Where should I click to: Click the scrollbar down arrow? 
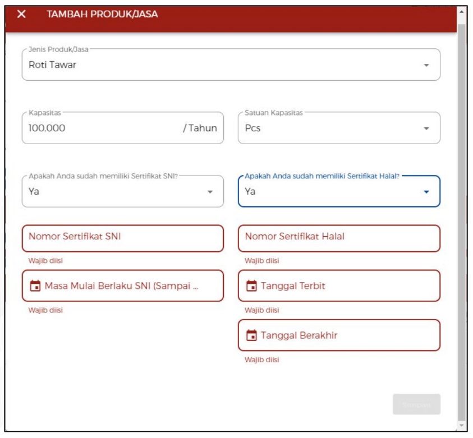click(462, 426)
